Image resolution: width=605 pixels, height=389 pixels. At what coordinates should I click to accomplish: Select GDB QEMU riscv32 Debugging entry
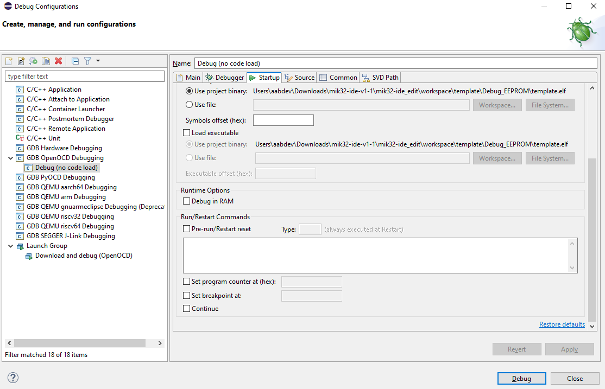[x=70, y=216]
